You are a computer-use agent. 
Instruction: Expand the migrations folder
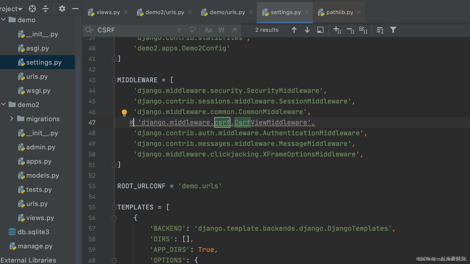12,118
